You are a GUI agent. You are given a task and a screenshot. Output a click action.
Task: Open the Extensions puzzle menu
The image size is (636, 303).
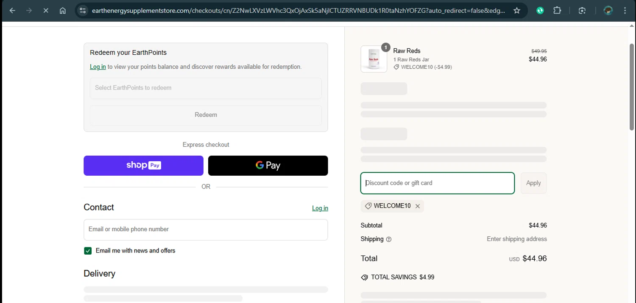point(557,11)
